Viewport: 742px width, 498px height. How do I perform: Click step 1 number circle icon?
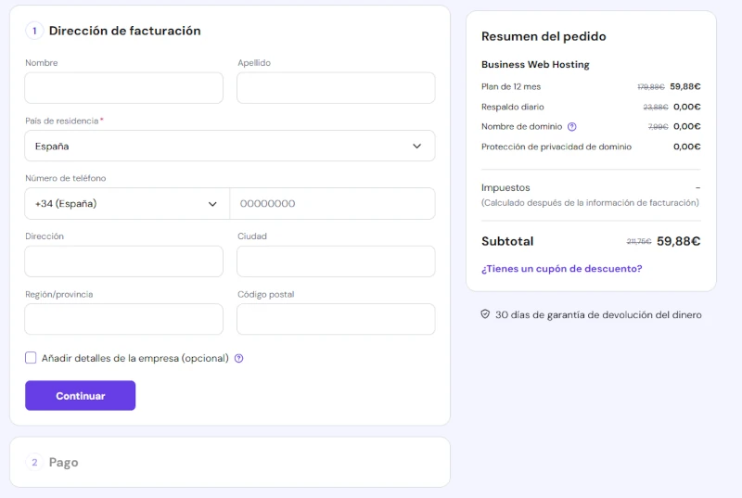pos(34,31)
